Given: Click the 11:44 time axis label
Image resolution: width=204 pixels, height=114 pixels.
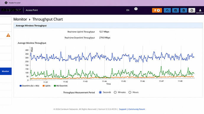Looking at the screenshot, I should (104, 81).
